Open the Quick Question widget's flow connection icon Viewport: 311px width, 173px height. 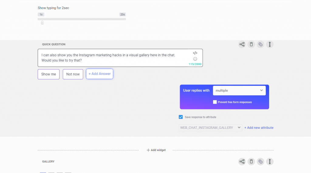click(242, 44)
